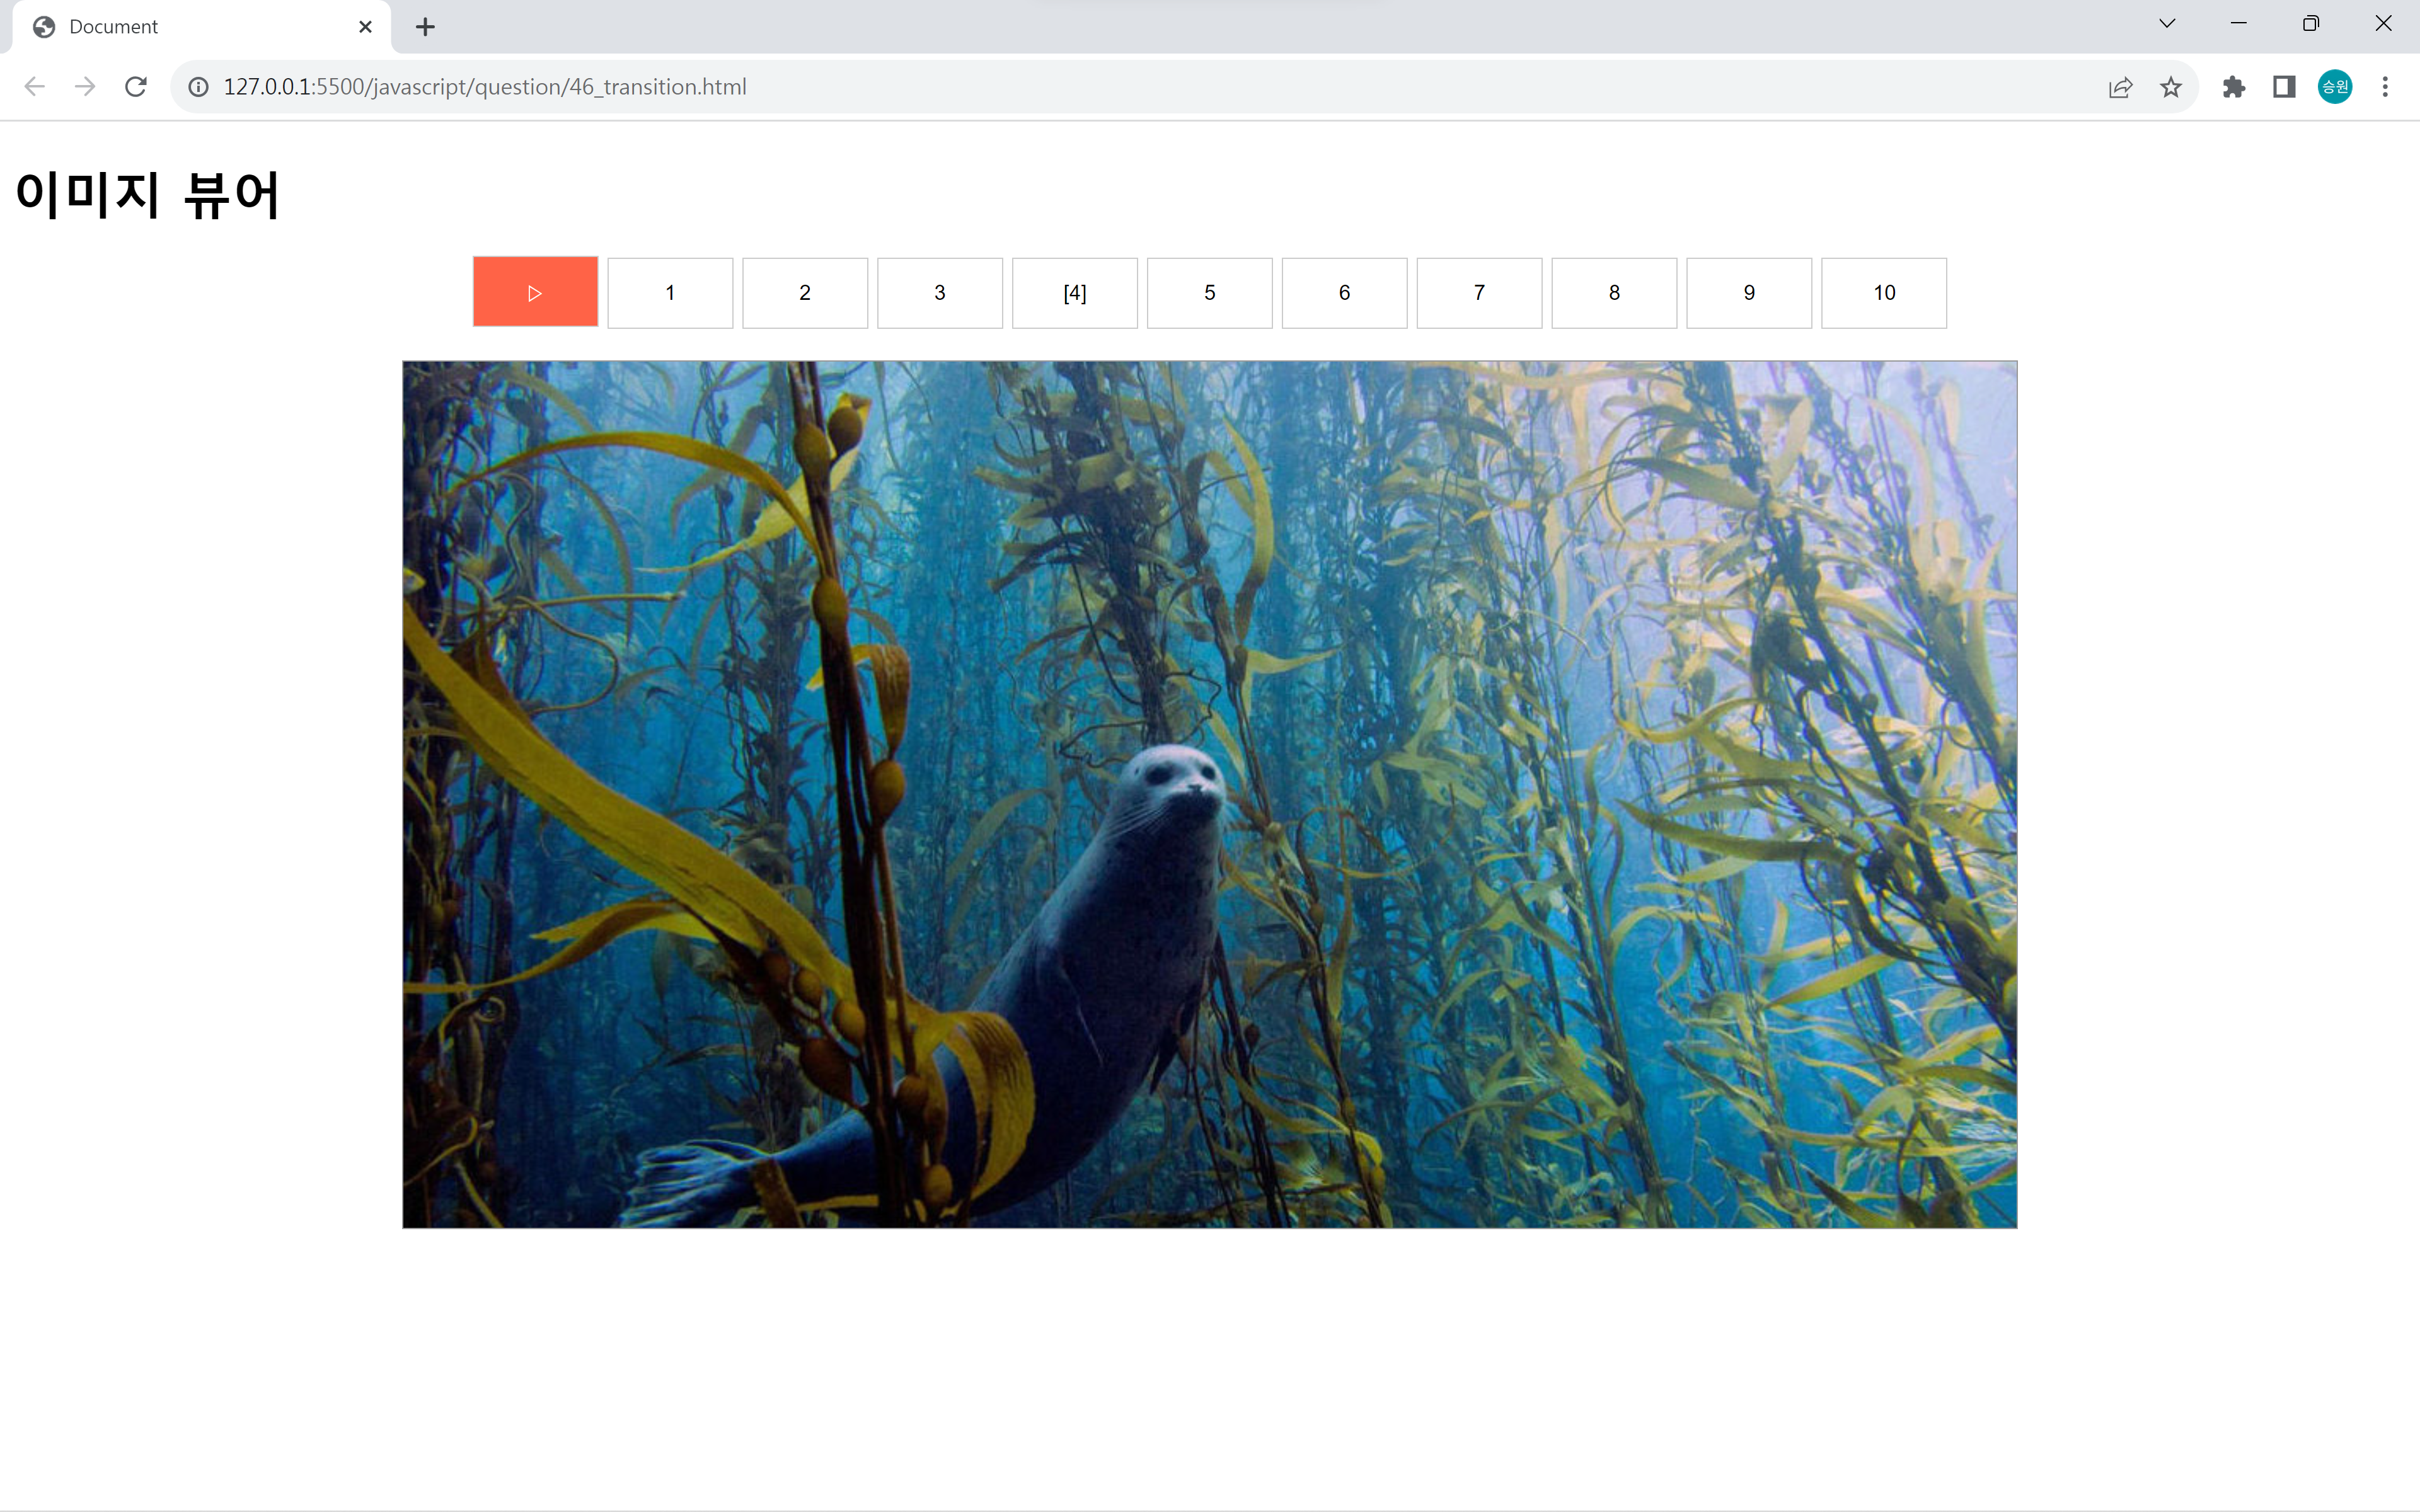Viewport: 2420px width, 1512px height.
Task: View site information icon in address bar
Action: pyautogui.click(x=199, y=87)
